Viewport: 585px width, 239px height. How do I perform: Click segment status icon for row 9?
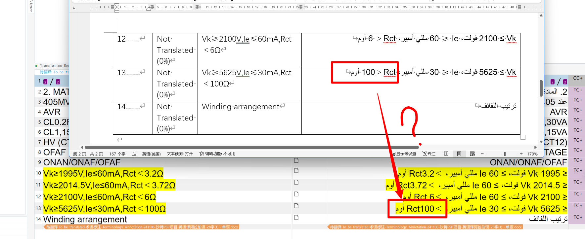pos(296,160)
